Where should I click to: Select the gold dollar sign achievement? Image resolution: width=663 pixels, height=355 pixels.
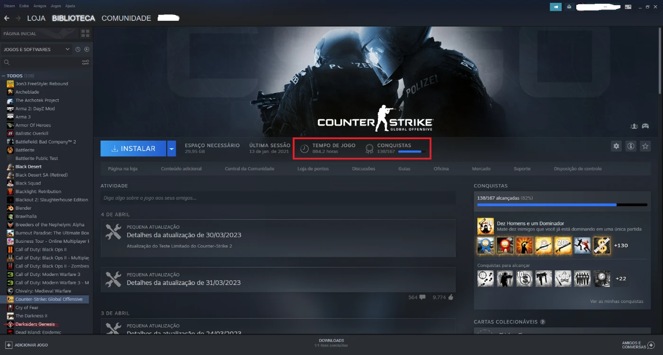coord(602,246)
